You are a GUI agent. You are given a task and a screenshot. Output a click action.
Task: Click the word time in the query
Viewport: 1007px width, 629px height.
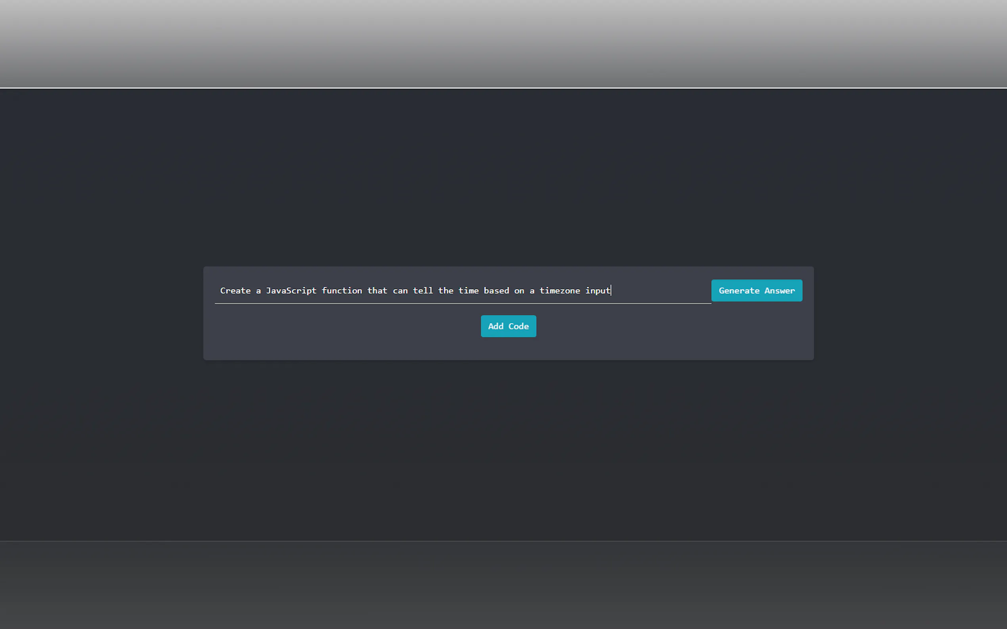(x=468, y=290)
